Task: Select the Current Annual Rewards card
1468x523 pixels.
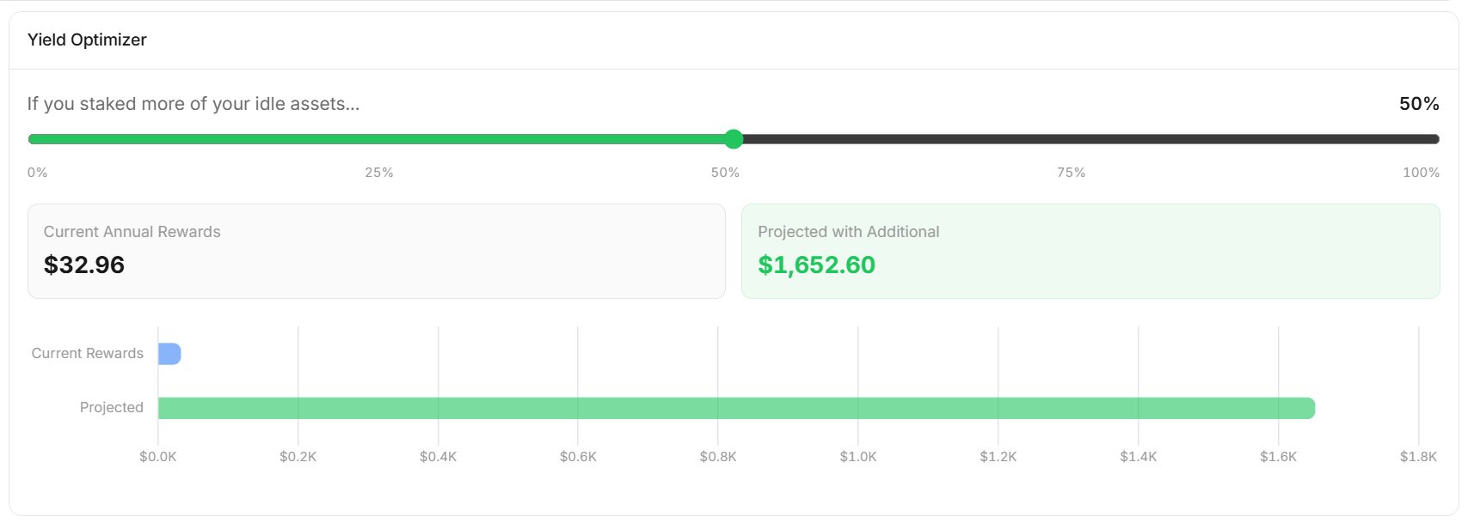Action: click(x=377, y=251)
